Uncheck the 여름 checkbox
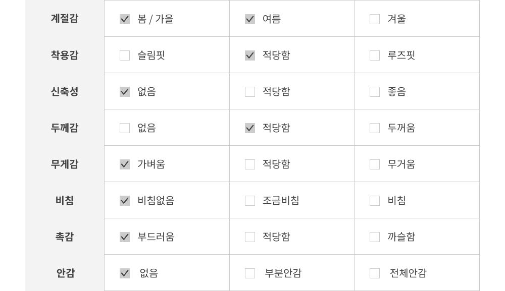 point(250,19)
